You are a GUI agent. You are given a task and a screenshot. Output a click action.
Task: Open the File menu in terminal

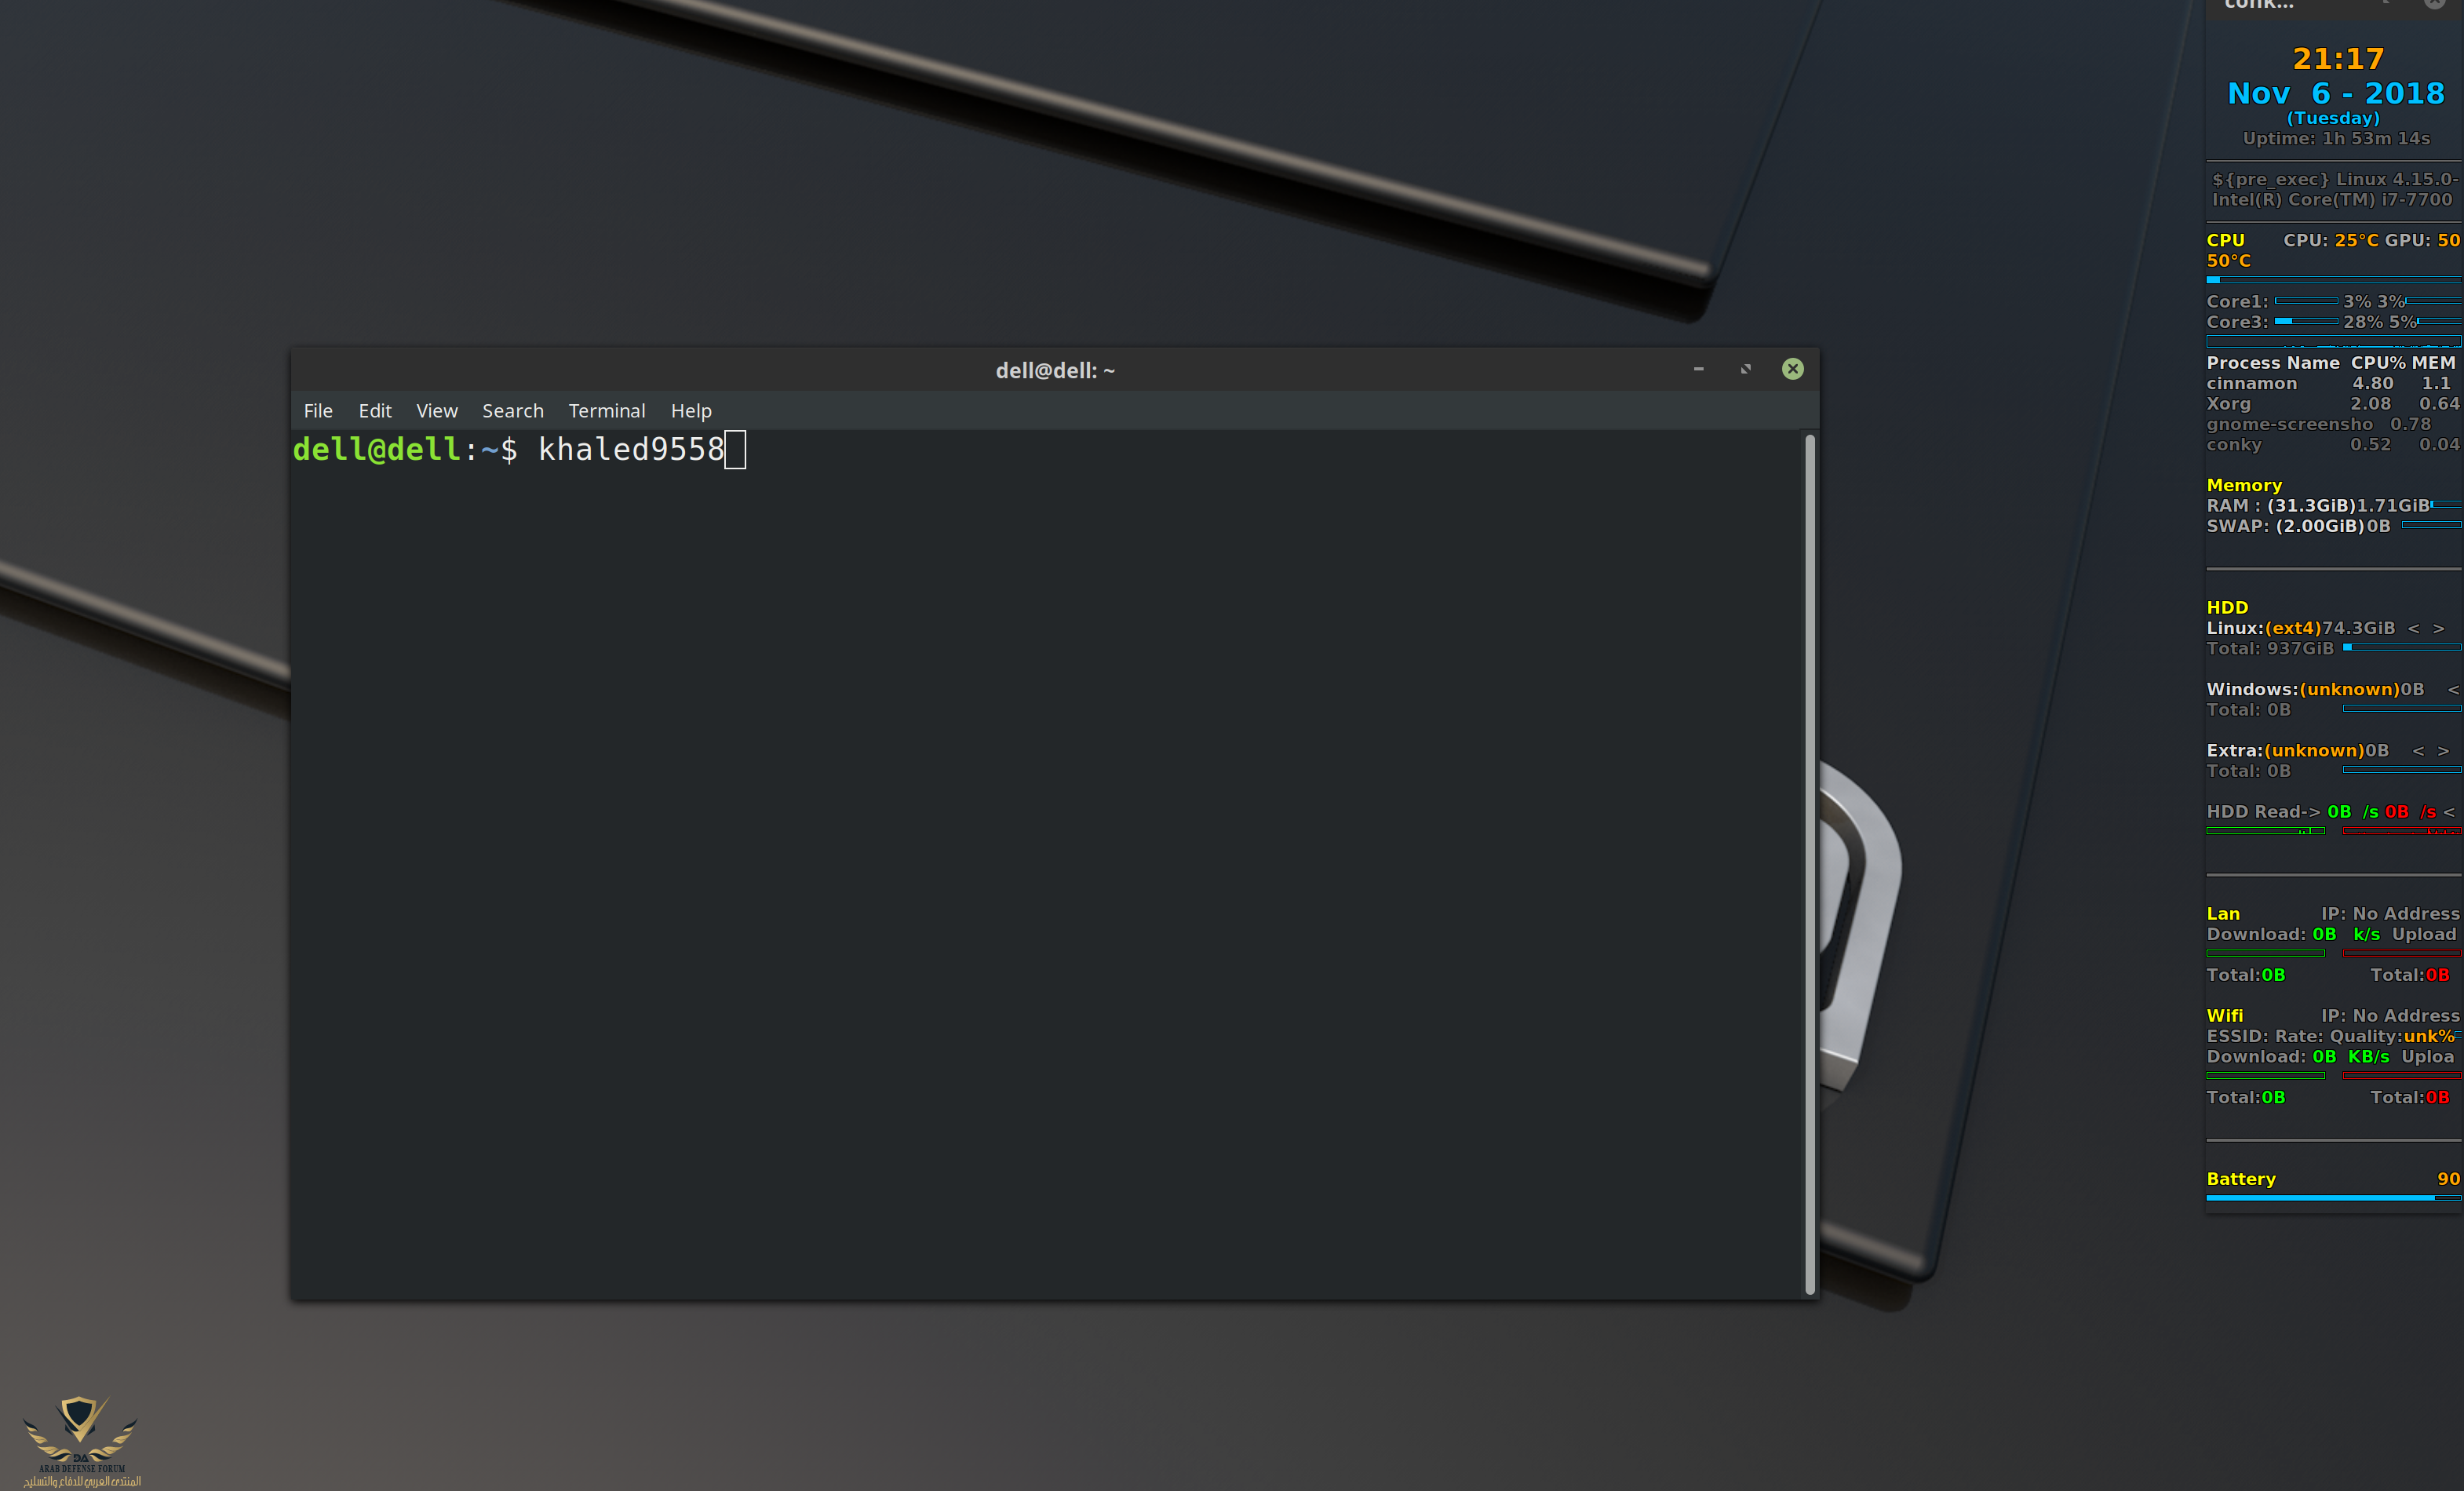tap(318, 411)
